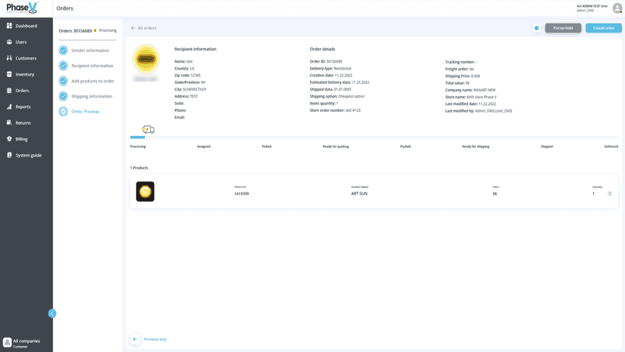The width and height of the screenshot is (625, 352).
Task: Click the Returns sidebar icon
Action: point(9,123)
